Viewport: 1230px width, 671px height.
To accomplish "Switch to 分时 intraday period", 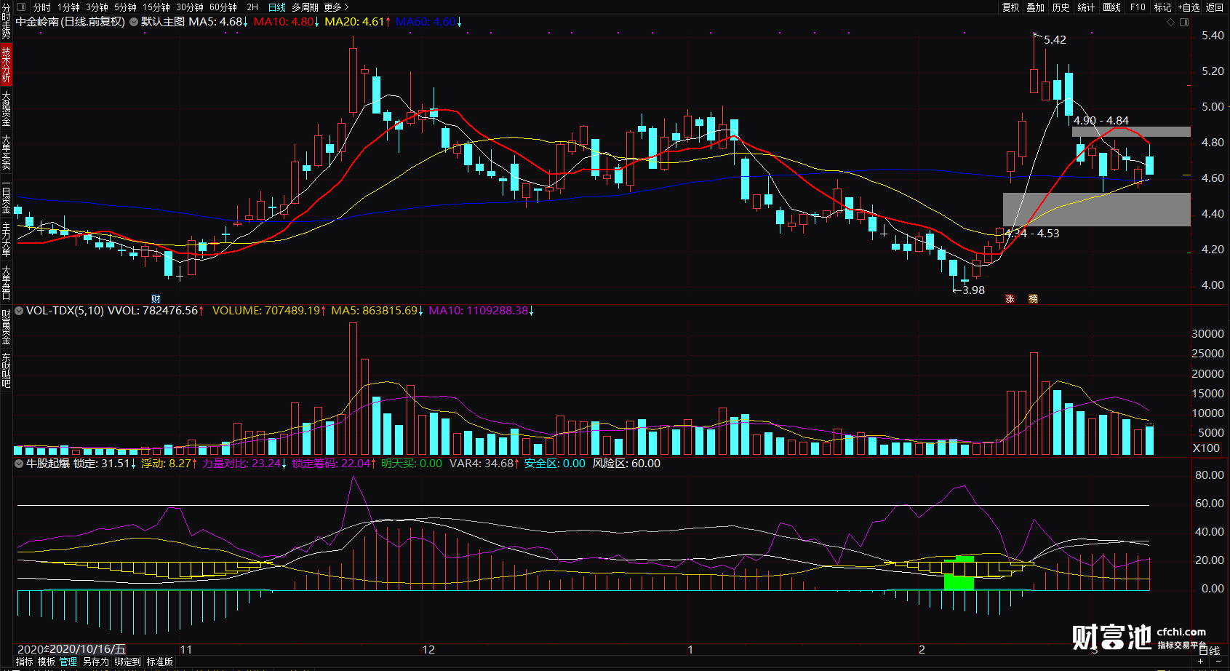I will point(42,7).
